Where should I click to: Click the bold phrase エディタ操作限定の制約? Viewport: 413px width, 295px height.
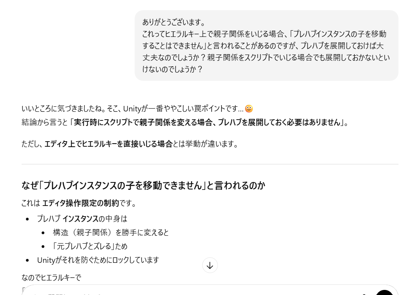72,203
